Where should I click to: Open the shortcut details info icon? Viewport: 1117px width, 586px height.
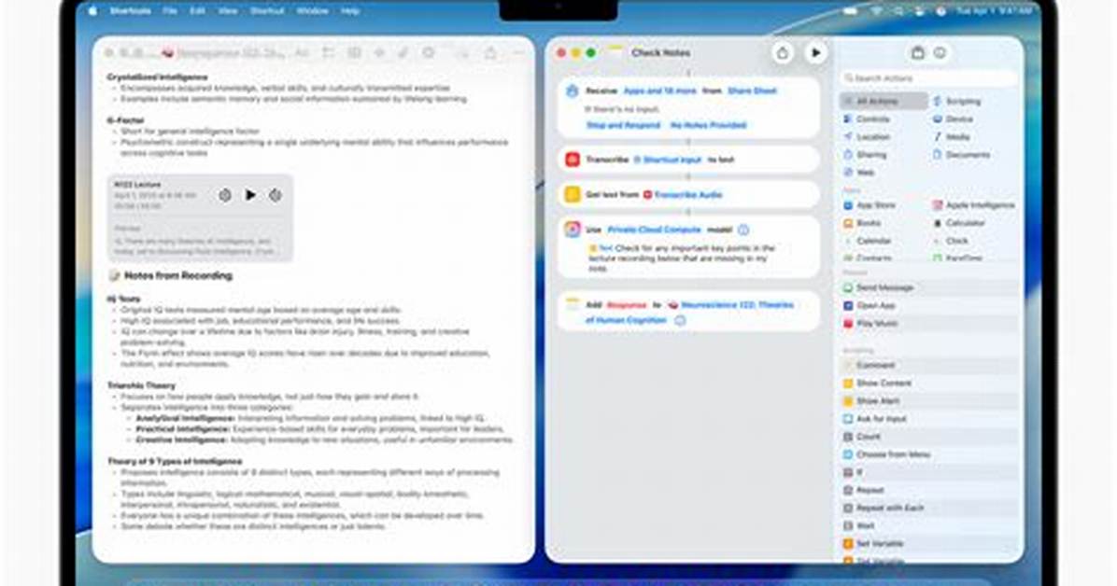coord(940,52)
